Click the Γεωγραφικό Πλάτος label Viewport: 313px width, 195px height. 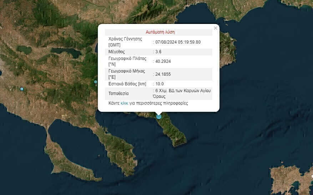(127, 58)
